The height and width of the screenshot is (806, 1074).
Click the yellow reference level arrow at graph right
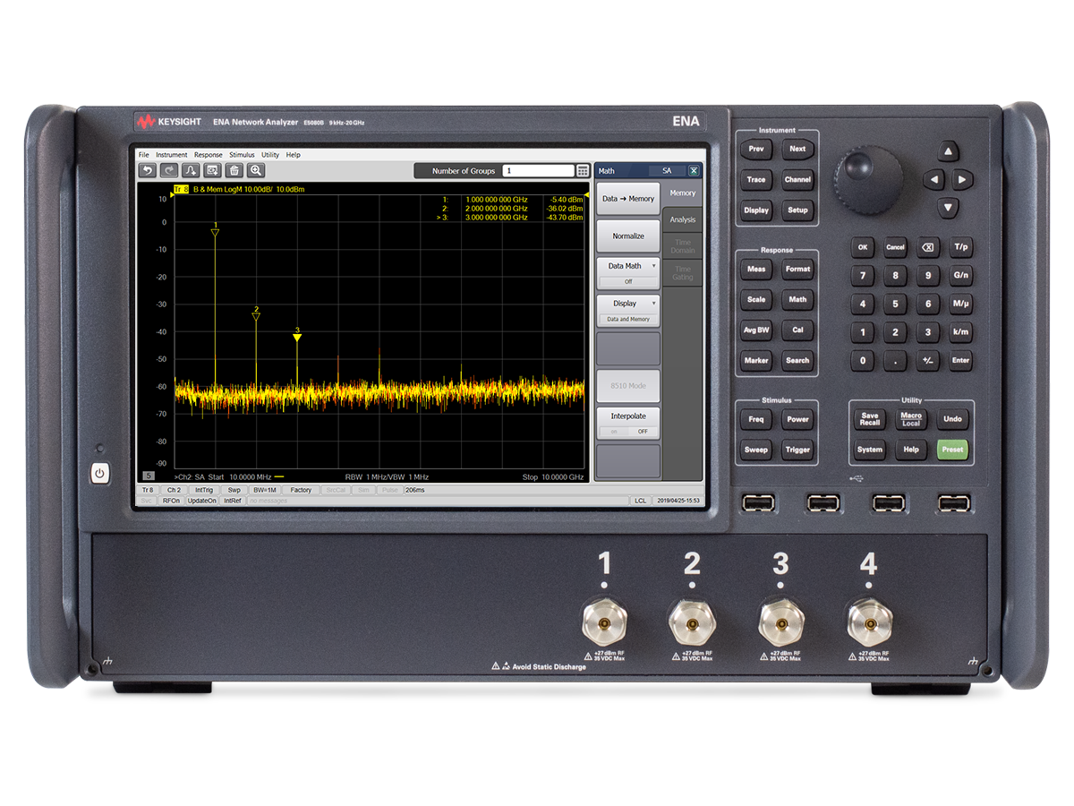[588, 193]
